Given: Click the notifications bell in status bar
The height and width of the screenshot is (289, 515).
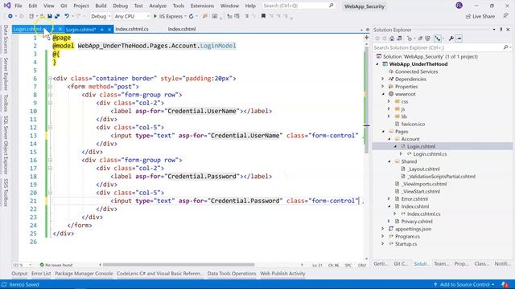Looking at the screenshot, I should click(x=505, y=284).
